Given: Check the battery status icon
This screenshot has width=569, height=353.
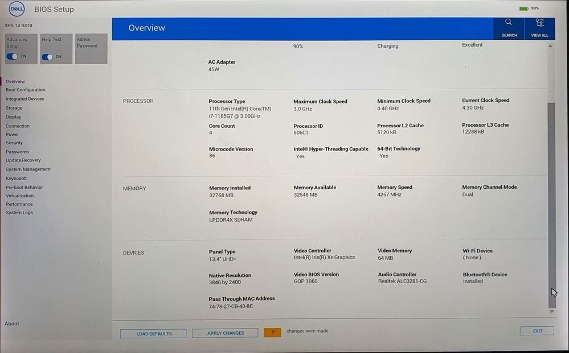Looking at the screenshot, I should tap(523, 9).
